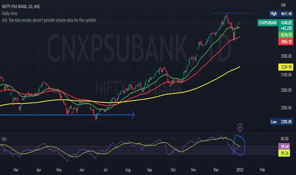The height and width of the screenshot is (175, 296).
Task: Click the 2800.00 price scale label
Action: click(286, 90)
